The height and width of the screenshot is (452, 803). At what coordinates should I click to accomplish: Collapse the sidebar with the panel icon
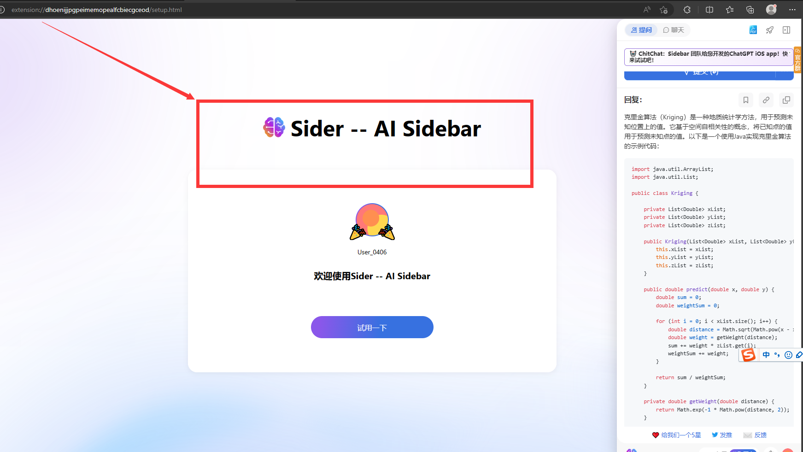tap(786, 30)
